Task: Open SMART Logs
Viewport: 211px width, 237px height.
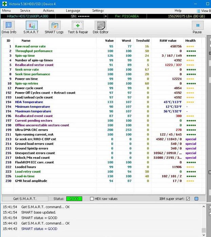Action: pyautogui.click(x=54, y=27)
